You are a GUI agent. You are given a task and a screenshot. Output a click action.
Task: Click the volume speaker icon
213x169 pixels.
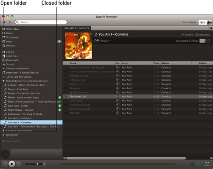[44, 164]
